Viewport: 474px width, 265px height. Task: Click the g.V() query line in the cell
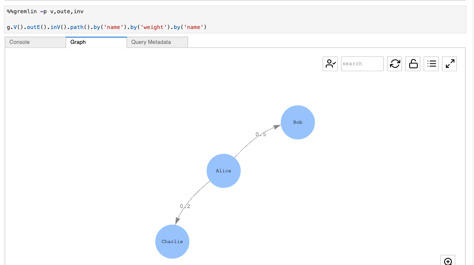(x=107, y=27)
